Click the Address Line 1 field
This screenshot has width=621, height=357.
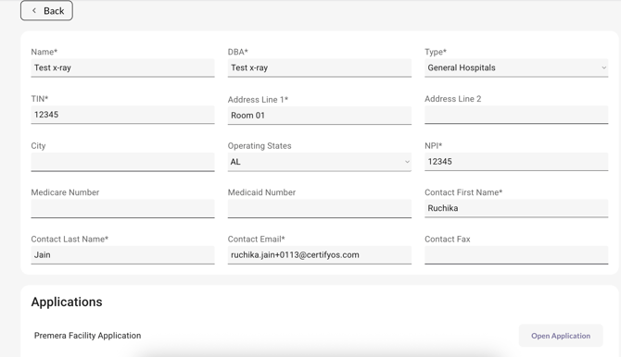pyautogui.click(x=319, y=116)
